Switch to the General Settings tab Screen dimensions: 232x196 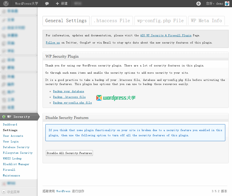(66, 21)
